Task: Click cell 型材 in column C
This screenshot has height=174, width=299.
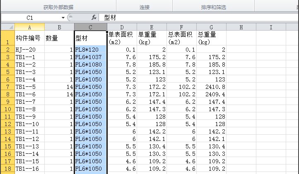Action: tap(91, 38)
